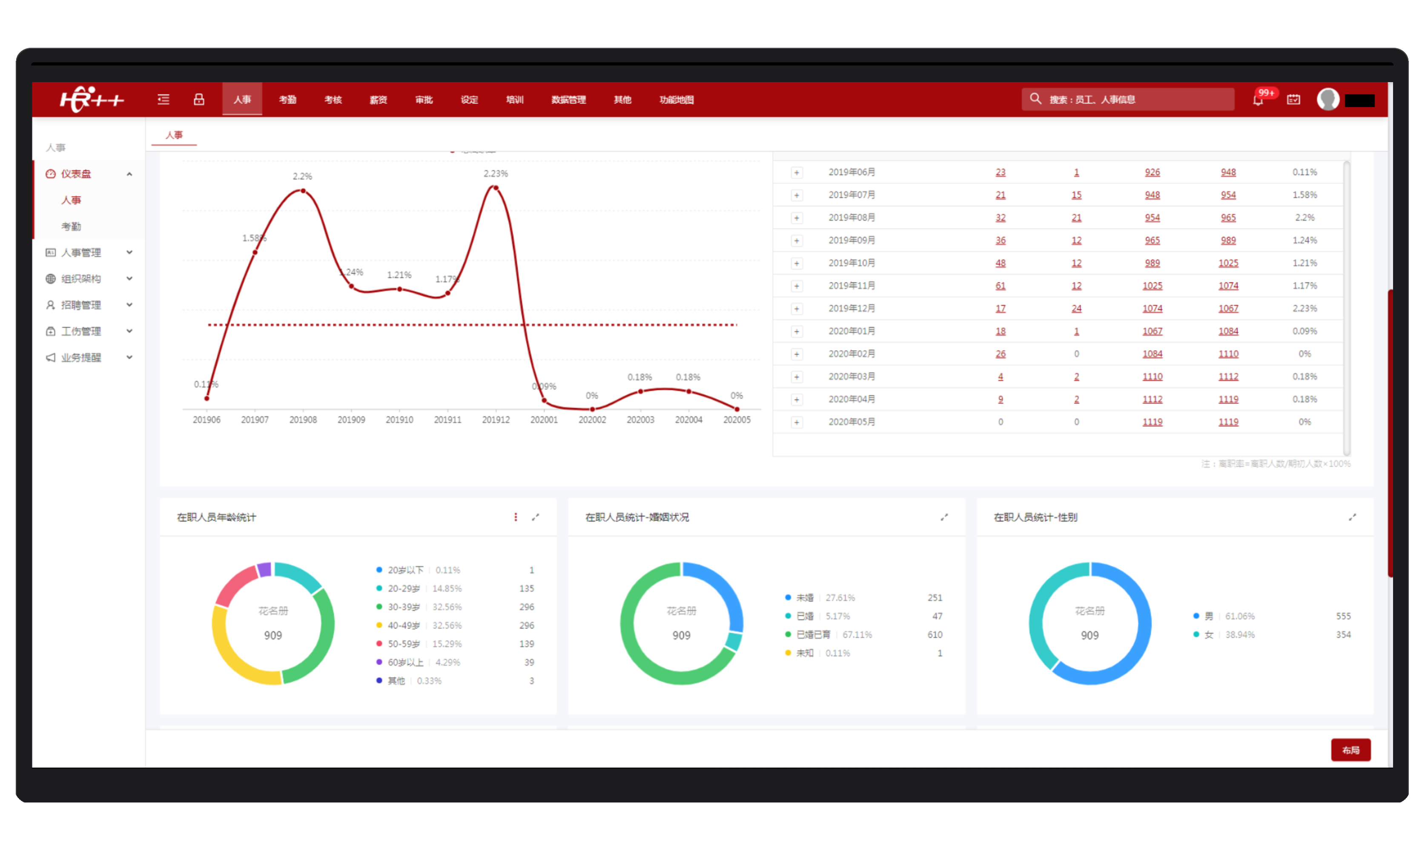This screenshot has width=1425, height=851.
Task: Open the calendar icon in header
Action: [1293, 99]
